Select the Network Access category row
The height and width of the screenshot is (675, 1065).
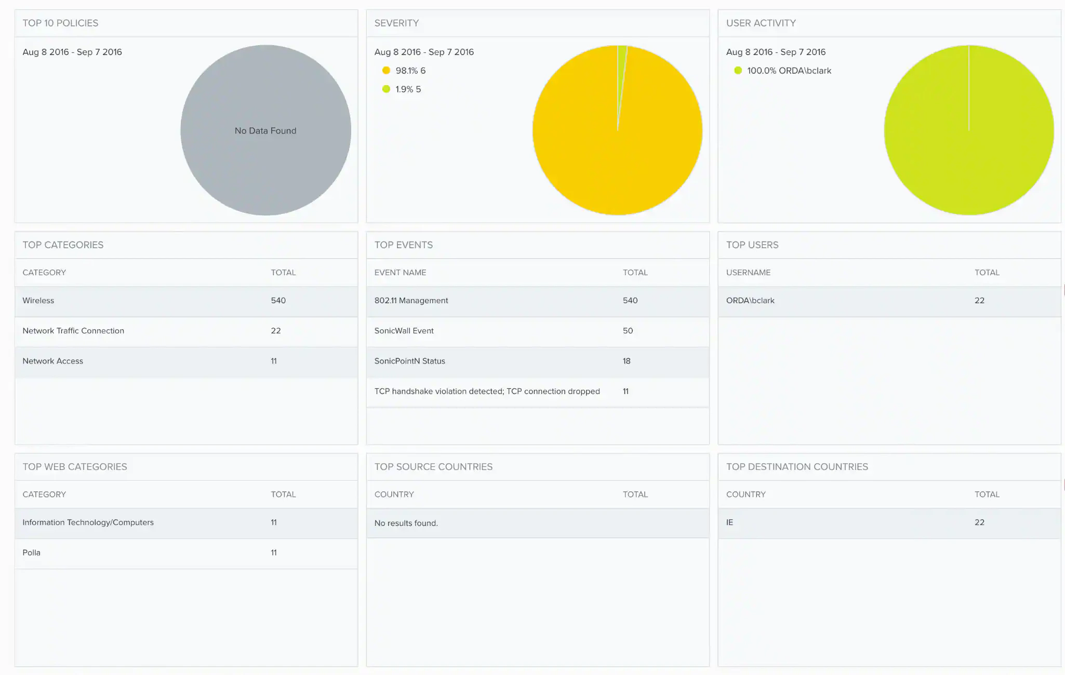52,361
